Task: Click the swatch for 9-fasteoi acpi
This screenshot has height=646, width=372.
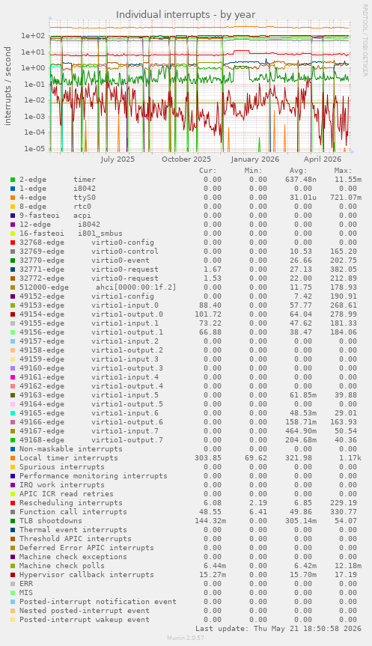Action: 13,216
